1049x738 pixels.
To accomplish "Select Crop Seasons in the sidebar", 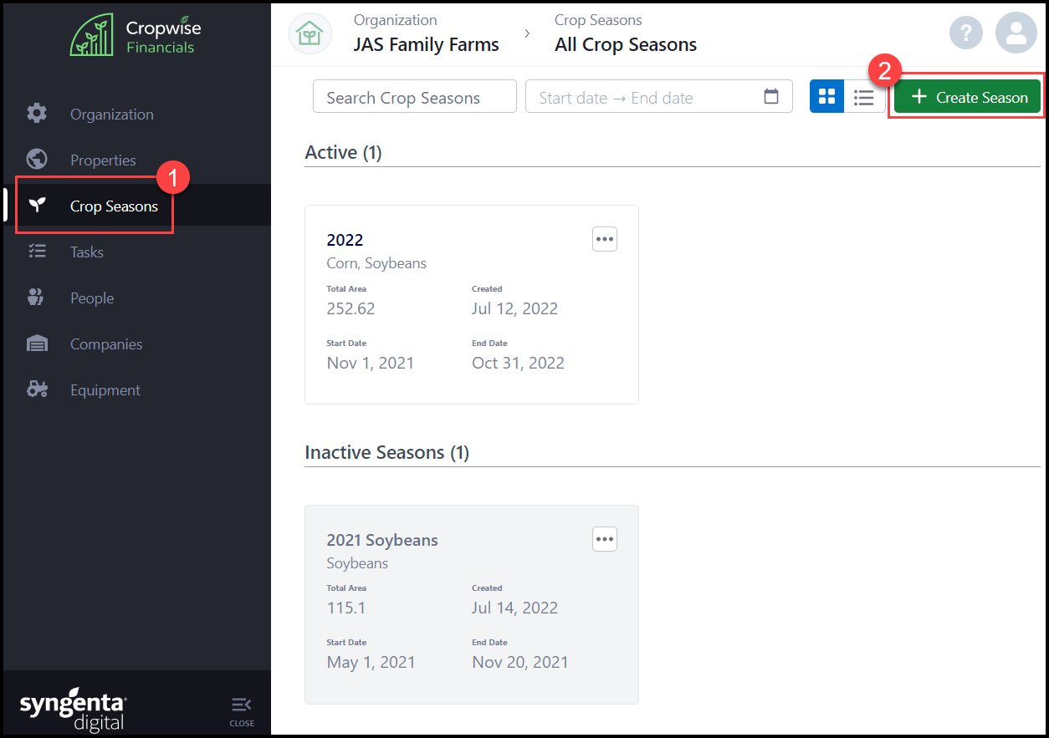I will tap(114, 206).
